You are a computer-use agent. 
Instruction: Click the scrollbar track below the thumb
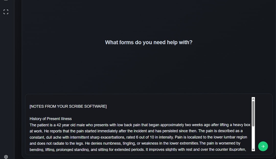(253, 138)
